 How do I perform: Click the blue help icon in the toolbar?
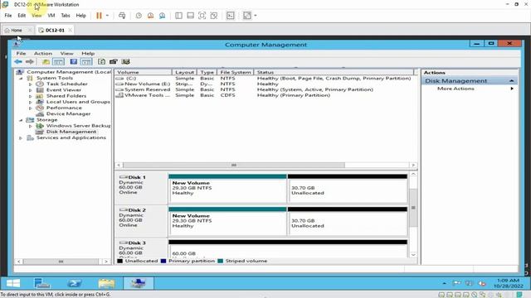click(74, 61)
